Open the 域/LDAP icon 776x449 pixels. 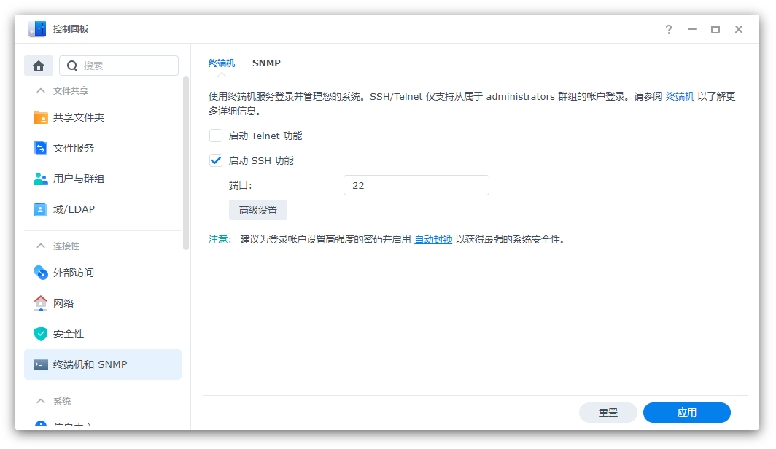coord(41,210)
